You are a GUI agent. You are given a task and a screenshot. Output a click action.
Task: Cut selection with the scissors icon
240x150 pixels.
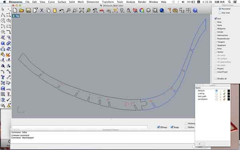[x=42, y=10]
